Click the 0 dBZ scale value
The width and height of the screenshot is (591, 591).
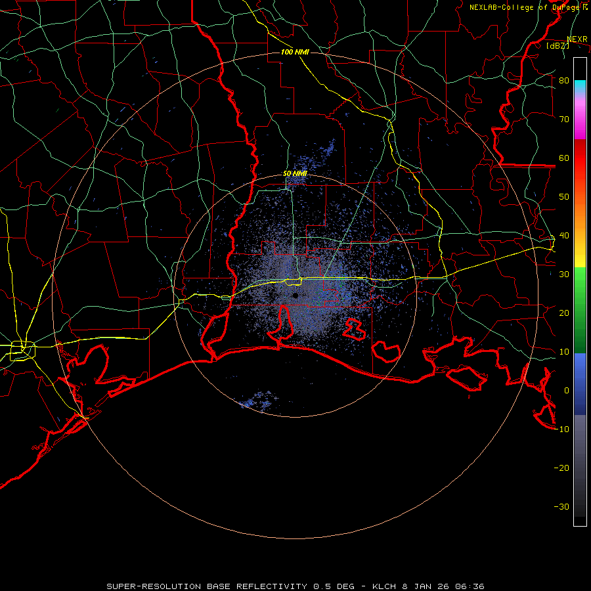tap(566, 391)
